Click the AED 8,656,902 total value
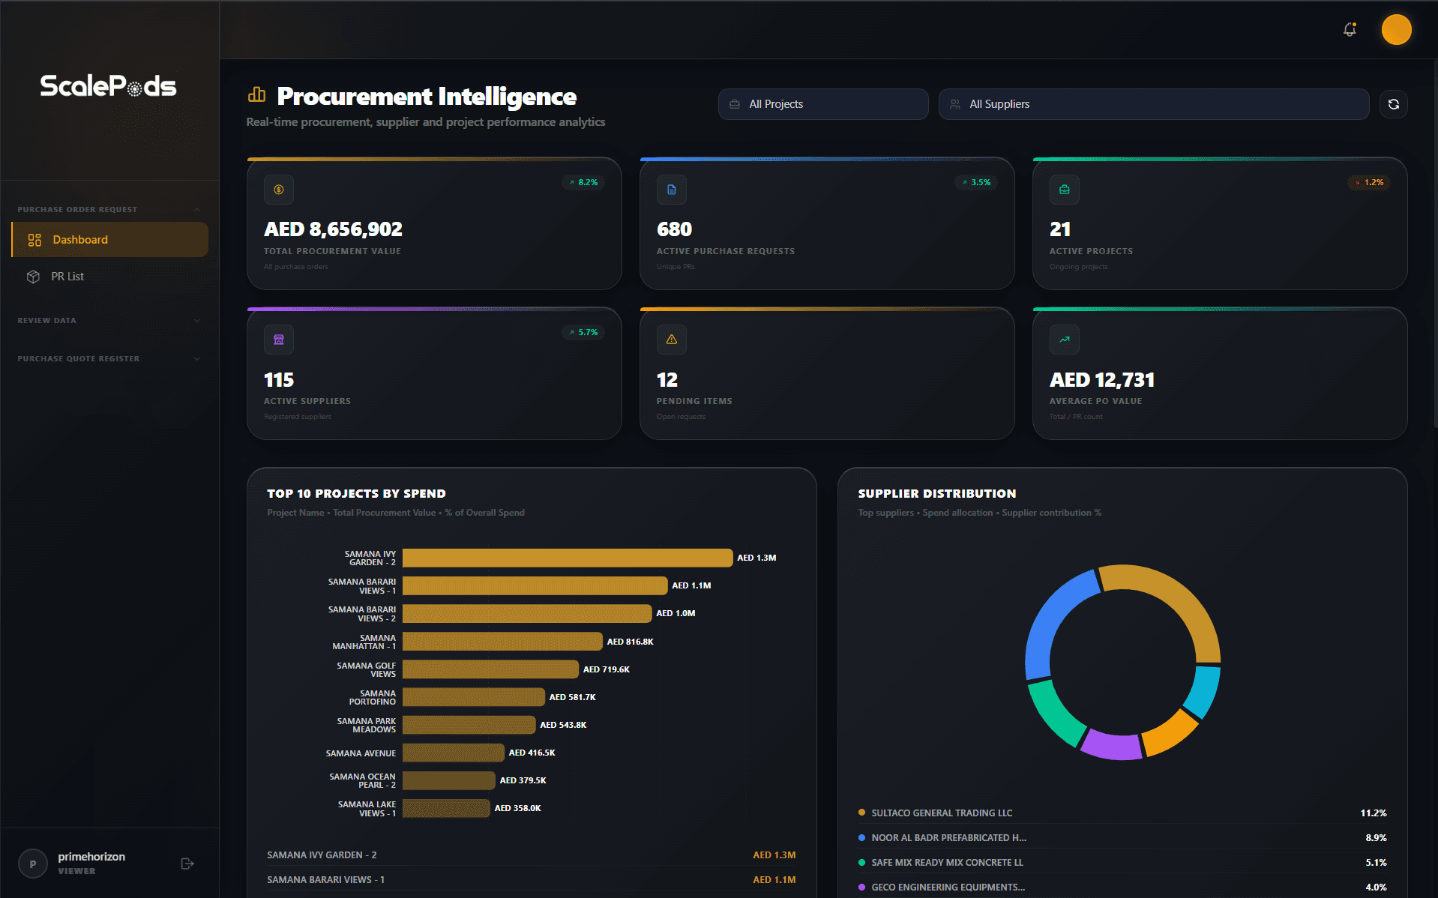 coord(333,229)
